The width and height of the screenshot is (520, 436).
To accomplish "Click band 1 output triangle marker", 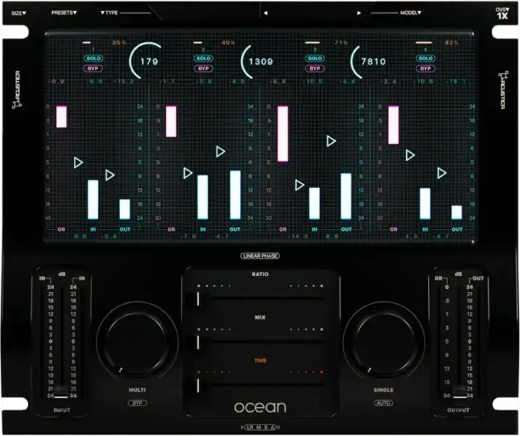I will point(110,175).
